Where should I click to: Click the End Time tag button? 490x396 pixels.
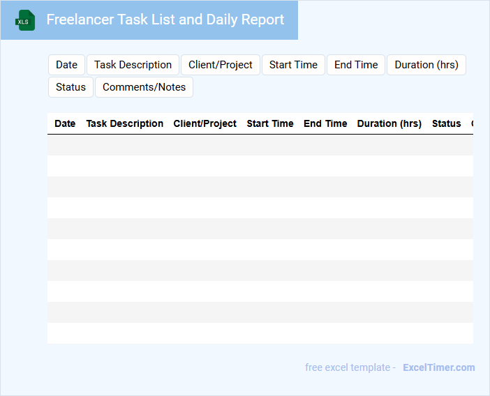pyautogui.click(x=356, y=65)
